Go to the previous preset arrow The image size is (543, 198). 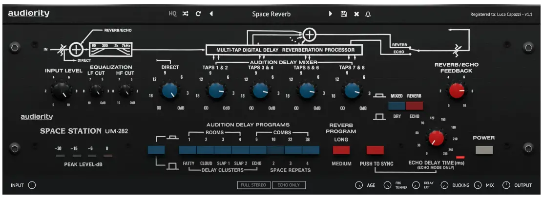pyautogui.click(x=211, y=14)
